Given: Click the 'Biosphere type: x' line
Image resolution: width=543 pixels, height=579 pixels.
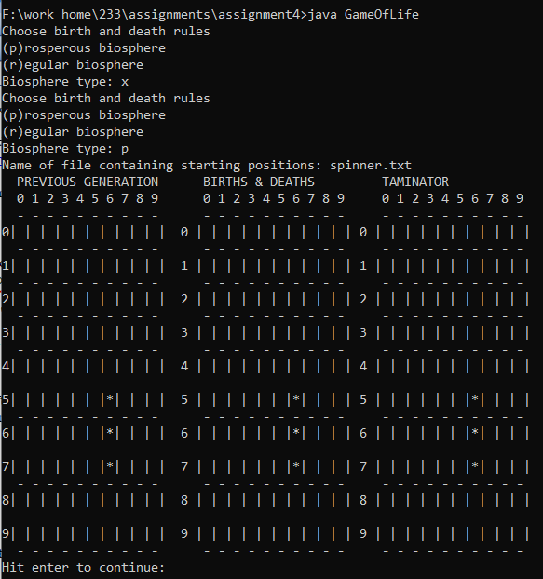Looking at the screenshot, I should tap(65, 82).
